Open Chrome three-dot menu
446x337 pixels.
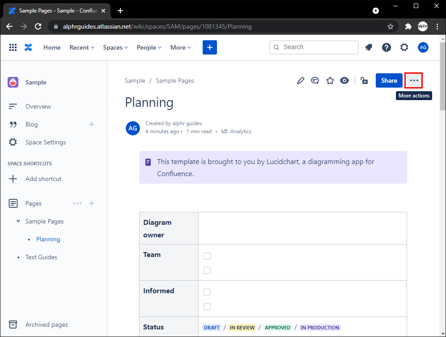437,26
